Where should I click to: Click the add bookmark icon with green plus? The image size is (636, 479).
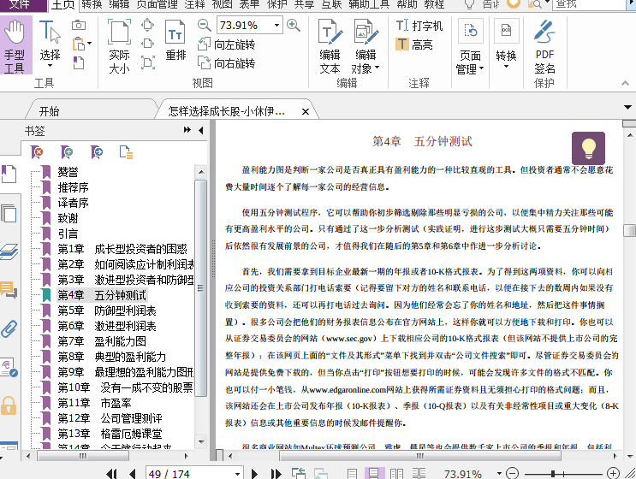(67, 151)
